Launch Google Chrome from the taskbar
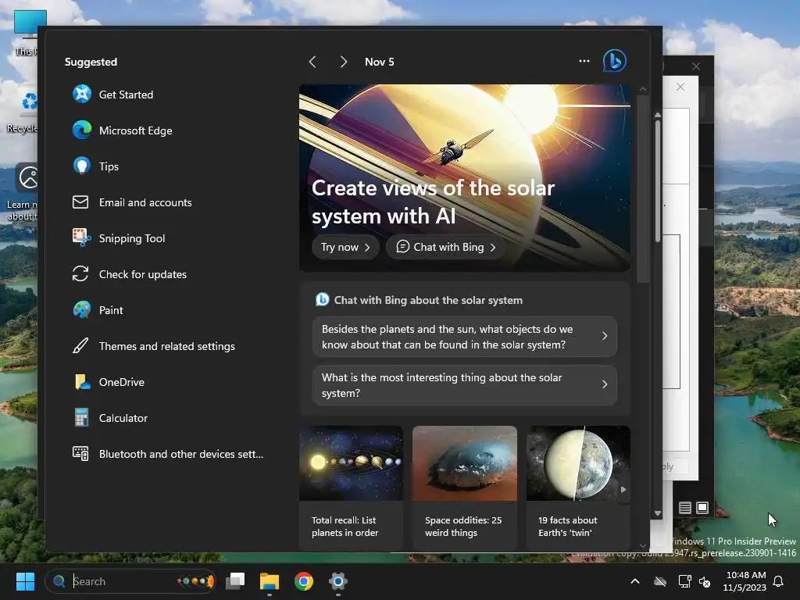This screenshot has height=600, width=800. tap(304, 581)
